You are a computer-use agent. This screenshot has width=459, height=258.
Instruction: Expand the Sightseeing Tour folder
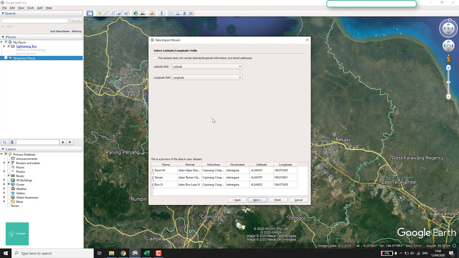tap(4, 46)
